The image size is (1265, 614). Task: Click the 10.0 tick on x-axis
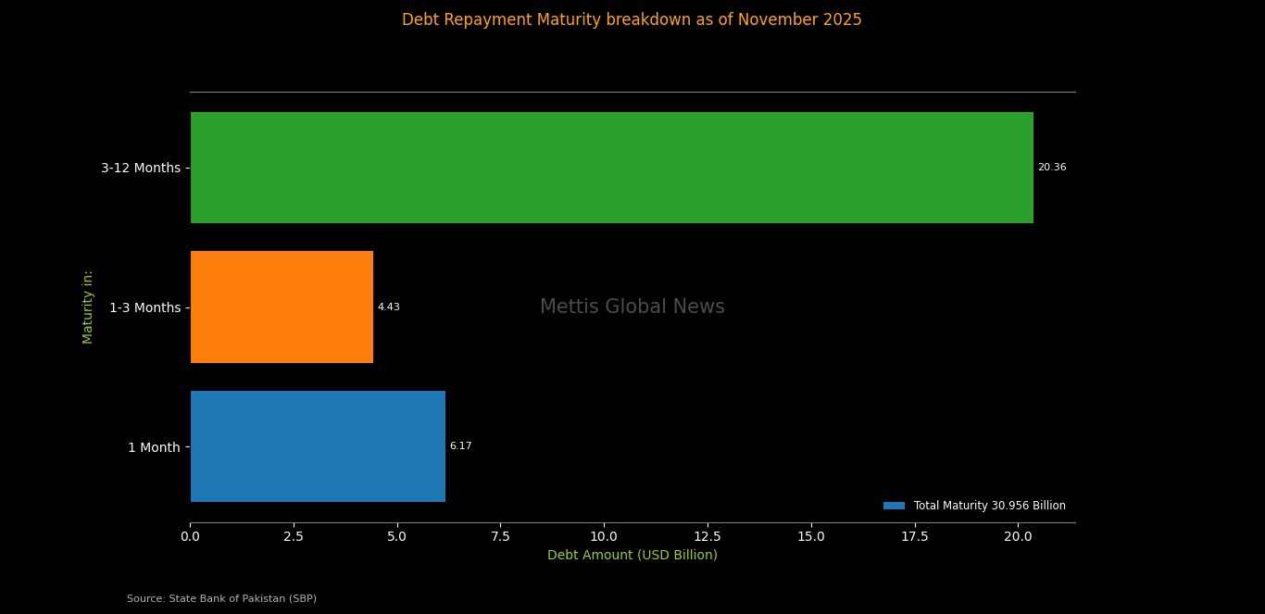[x=604, y=535]
